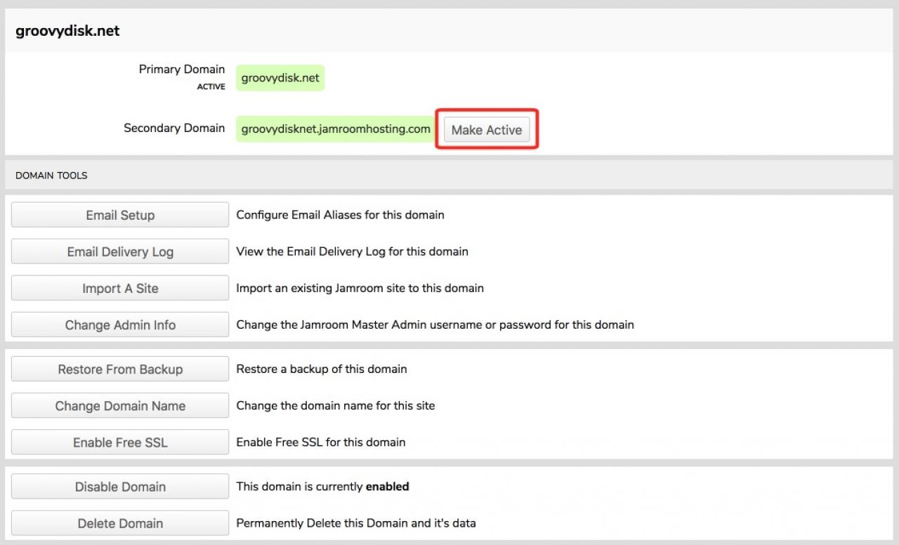
Task: Click the bold 'enabled' status text
Action: [x=387, y=486]
